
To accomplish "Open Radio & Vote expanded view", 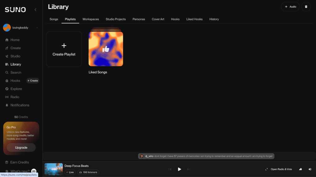I will click(x=278, y=169).
